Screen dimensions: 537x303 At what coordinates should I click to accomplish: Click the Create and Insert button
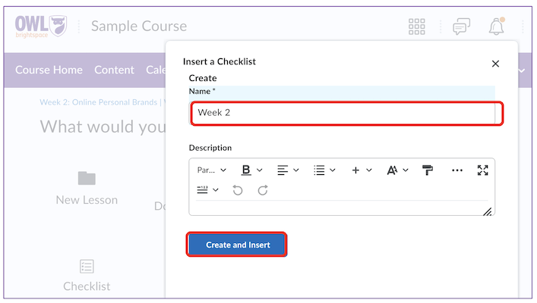(x=237, y=245)
